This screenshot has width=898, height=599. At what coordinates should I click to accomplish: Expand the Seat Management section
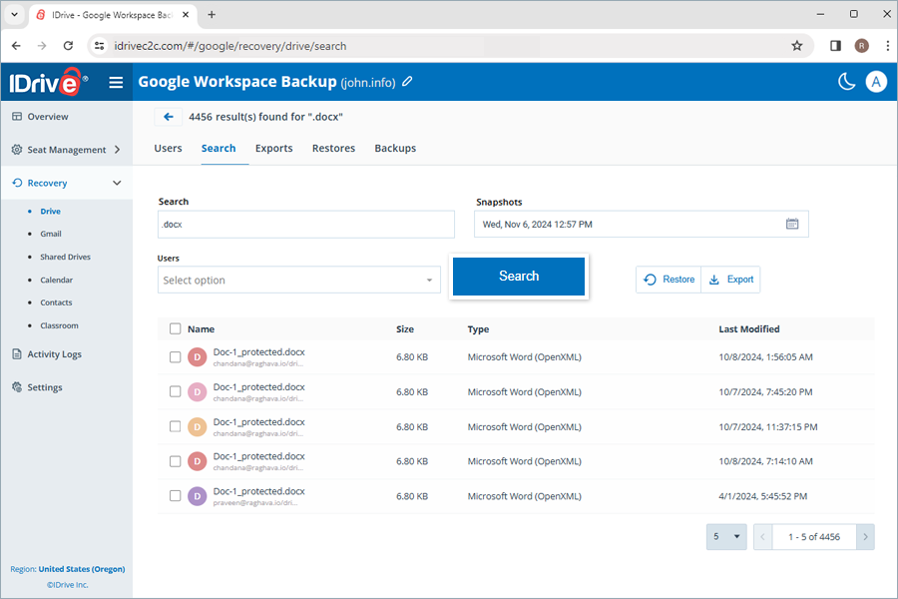(x=67, y=149)
